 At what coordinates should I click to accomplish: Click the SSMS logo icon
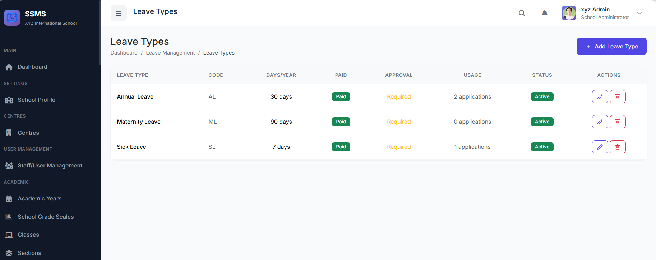coord(12,18)
